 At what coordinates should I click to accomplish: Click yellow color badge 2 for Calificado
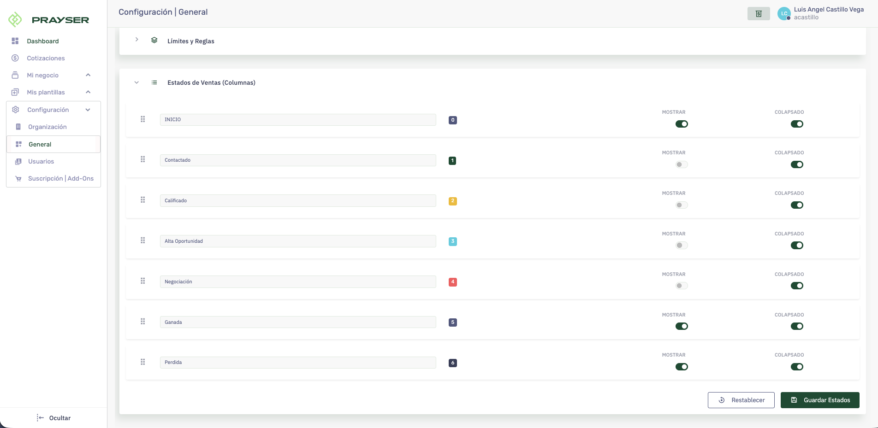453,201
